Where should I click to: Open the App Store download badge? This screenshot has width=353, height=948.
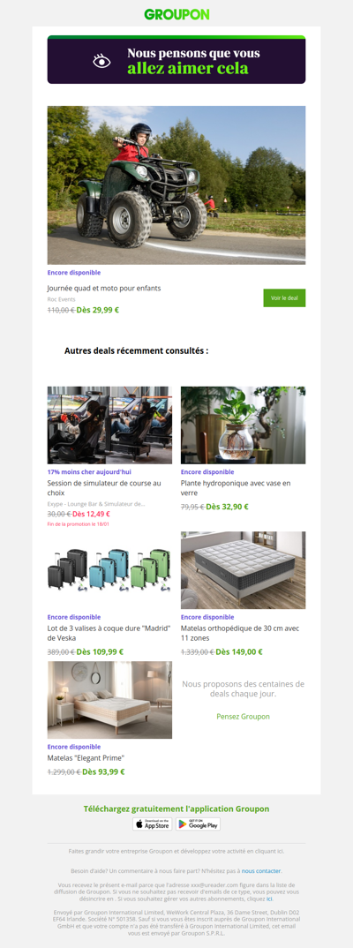click(x=153, y=824)
